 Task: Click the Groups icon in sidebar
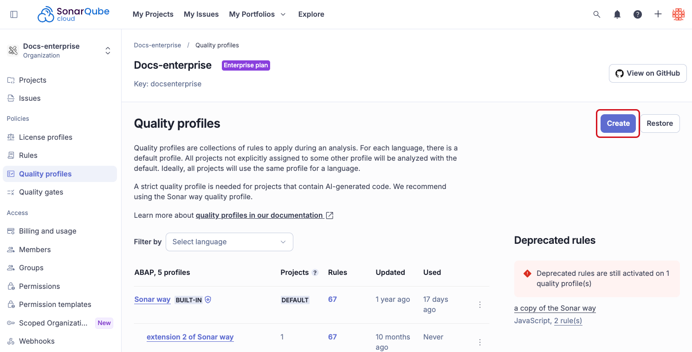(x=11, y=268)
